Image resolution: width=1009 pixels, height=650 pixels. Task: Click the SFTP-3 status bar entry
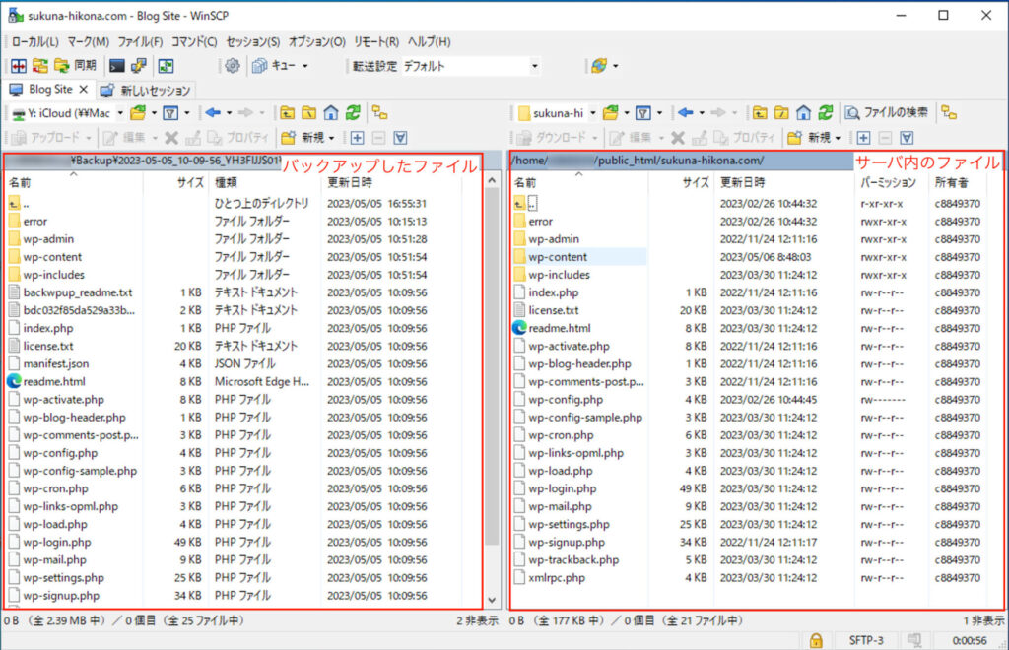pos(865,640)
